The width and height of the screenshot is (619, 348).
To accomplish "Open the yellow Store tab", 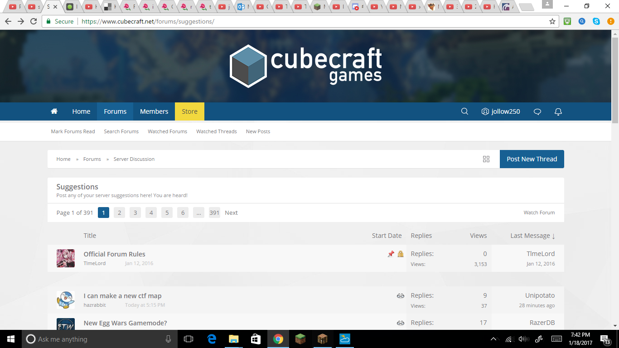I will coord(189,111).
